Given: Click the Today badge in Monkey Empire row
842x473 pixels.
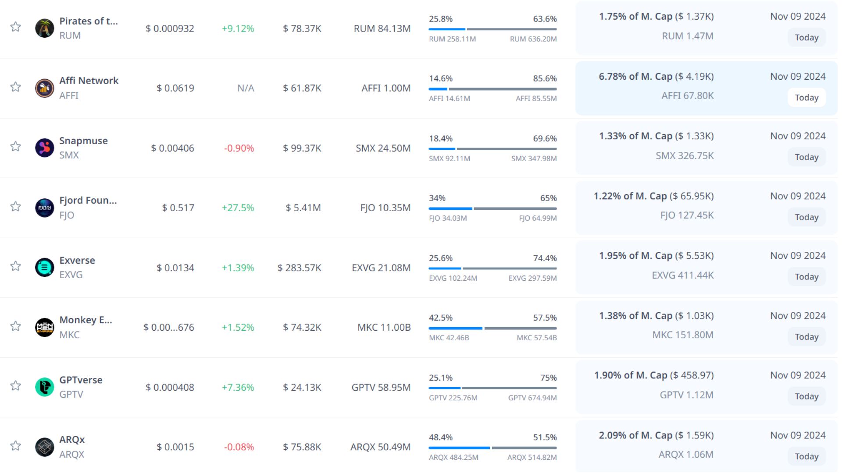Looking at the screenshot, I should tap(806, 336).
